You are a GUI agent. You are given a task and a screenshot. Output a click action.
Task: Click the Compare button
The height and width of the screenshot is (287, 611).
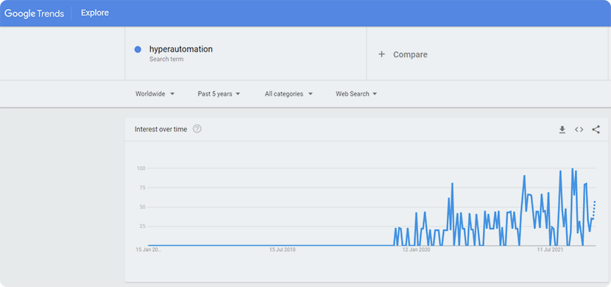coord(403,54)
